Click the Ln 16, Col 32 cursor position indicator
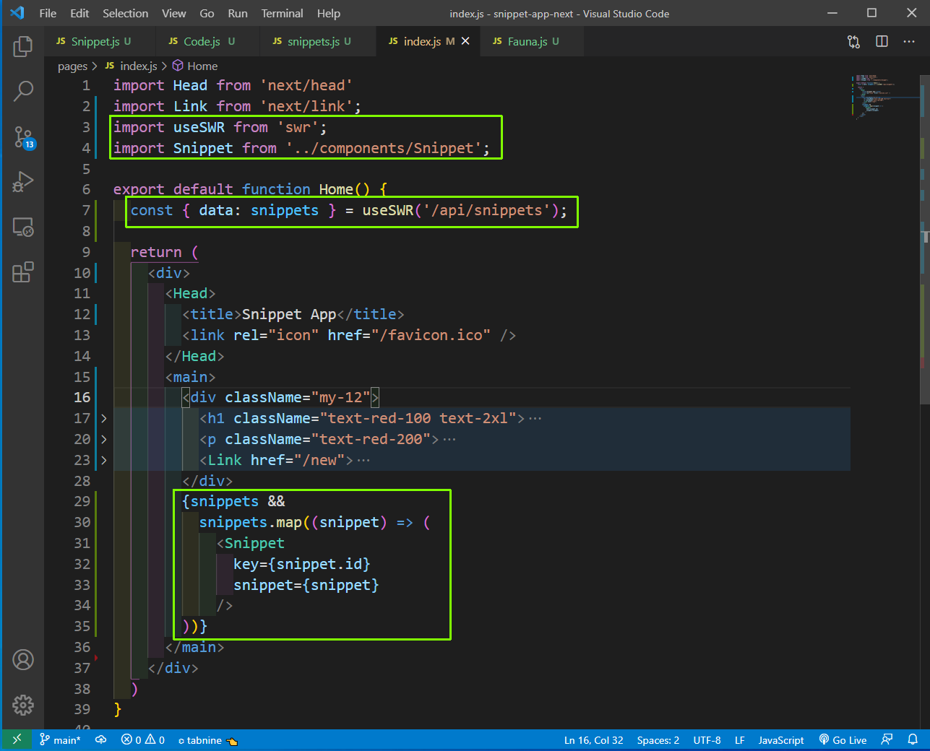The height and width of the screenshot is (751, 930). (x=593, y=739)
